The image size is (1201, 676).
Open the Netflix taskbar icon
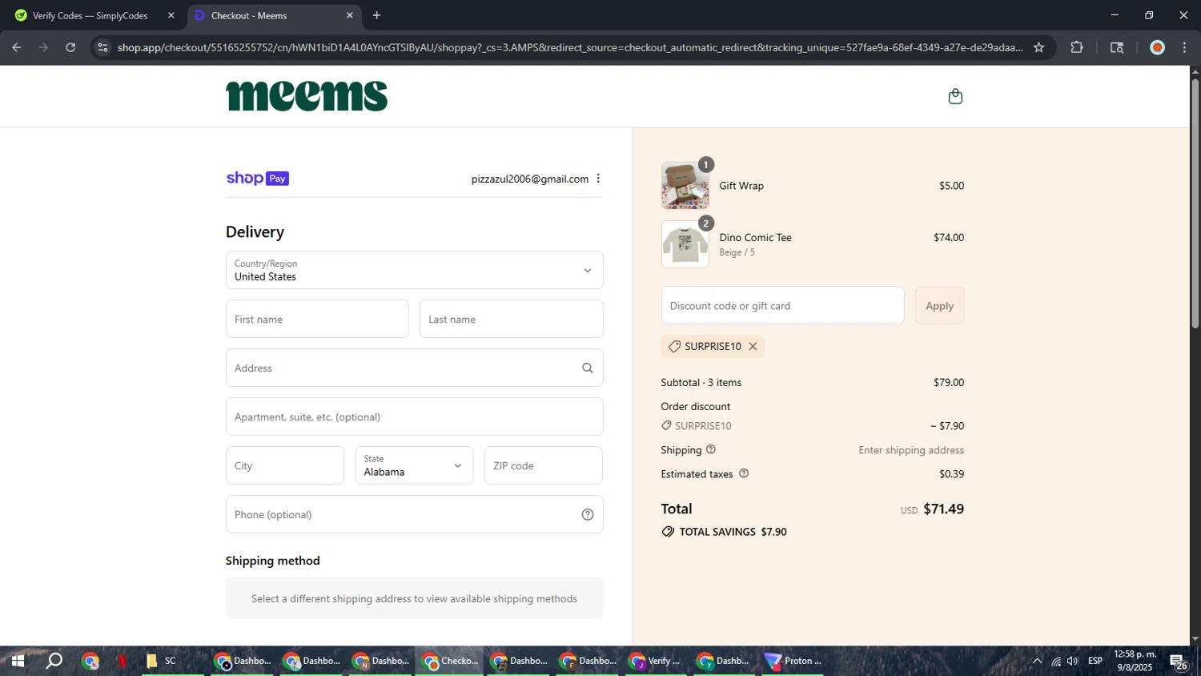tap(122, 661)
